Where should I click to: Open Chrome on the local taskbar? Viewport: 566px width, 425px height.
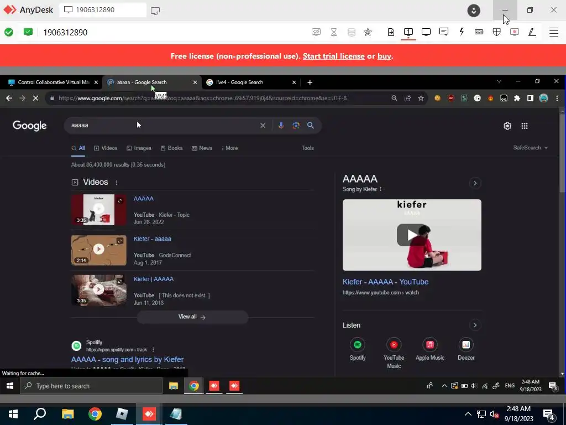pyautogui.click(x=95, y=414)
